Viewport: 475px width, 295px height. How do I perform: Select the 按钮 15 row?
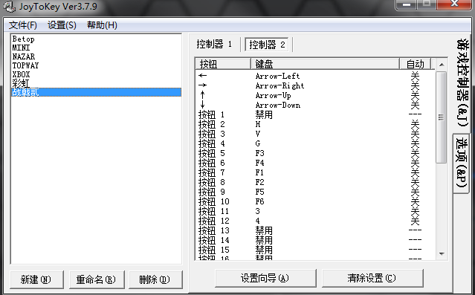click(x=315, y=250)
